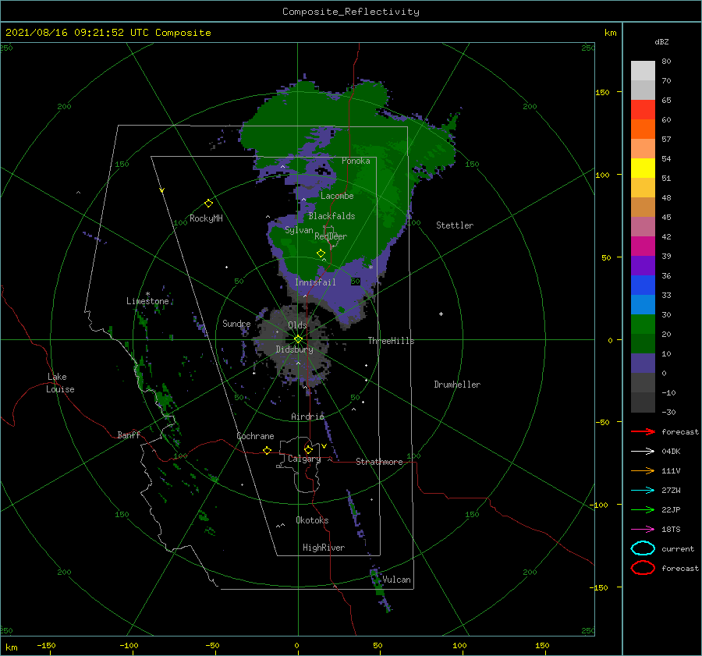Click the Sylvan label
The width and height of the screenshot is (702, 656).
pyautogui.click(x=299, y=230)
